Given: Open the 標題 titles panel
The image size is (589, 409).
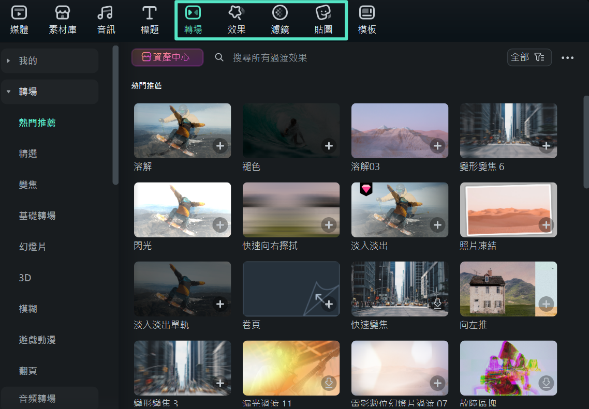Looking at the screenshot, I should coord(149,20).
